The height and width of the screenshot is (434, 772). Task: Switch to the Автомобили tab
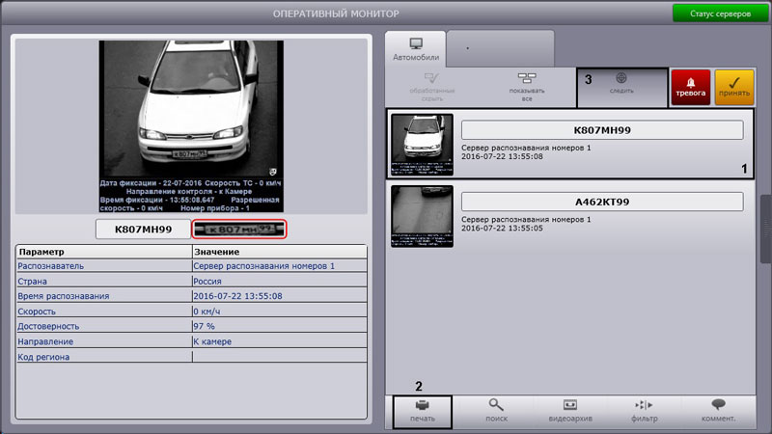click(415, 48)
